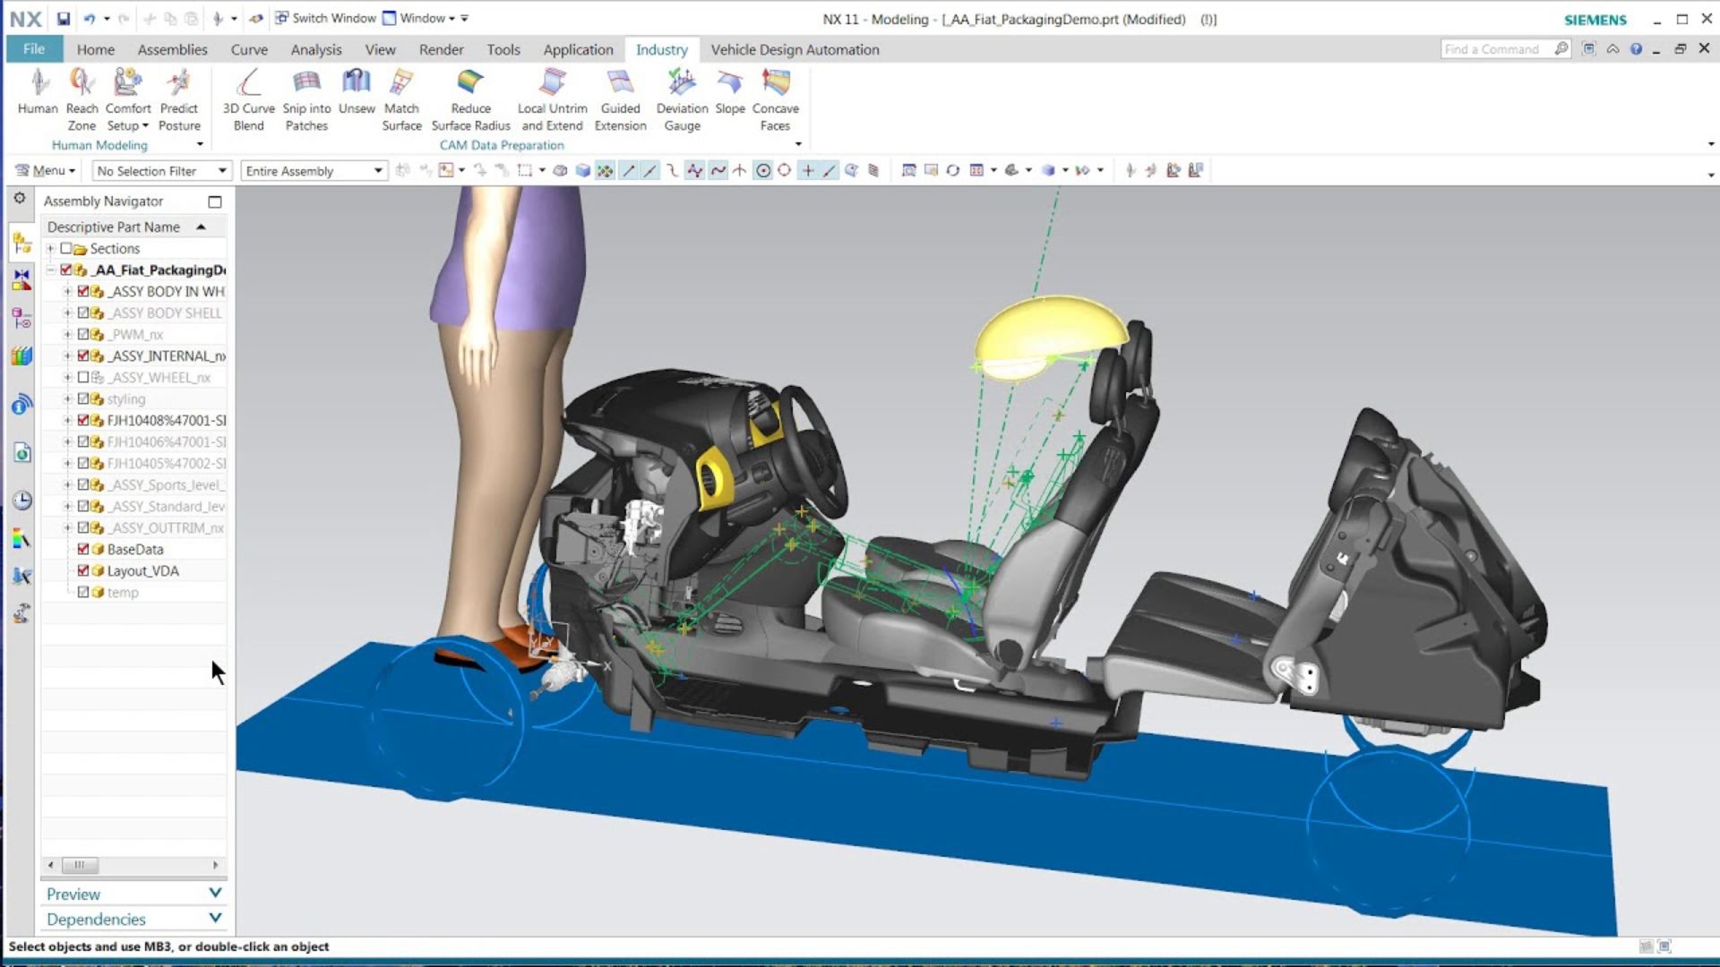Choose Snip into Patches
Screen dimensions: 1720x967
point(306,100)
